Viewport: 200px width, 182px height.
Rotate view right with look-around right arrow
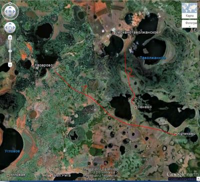(x=14, y=12)
